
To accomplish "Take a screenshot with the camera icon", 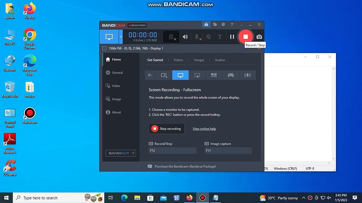I will [259, 37].
